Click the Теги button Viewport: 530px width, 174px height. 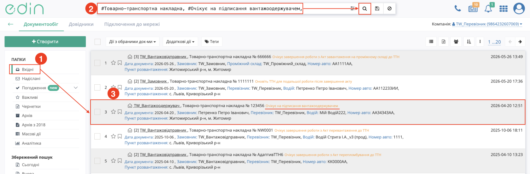tap(212, 42)
